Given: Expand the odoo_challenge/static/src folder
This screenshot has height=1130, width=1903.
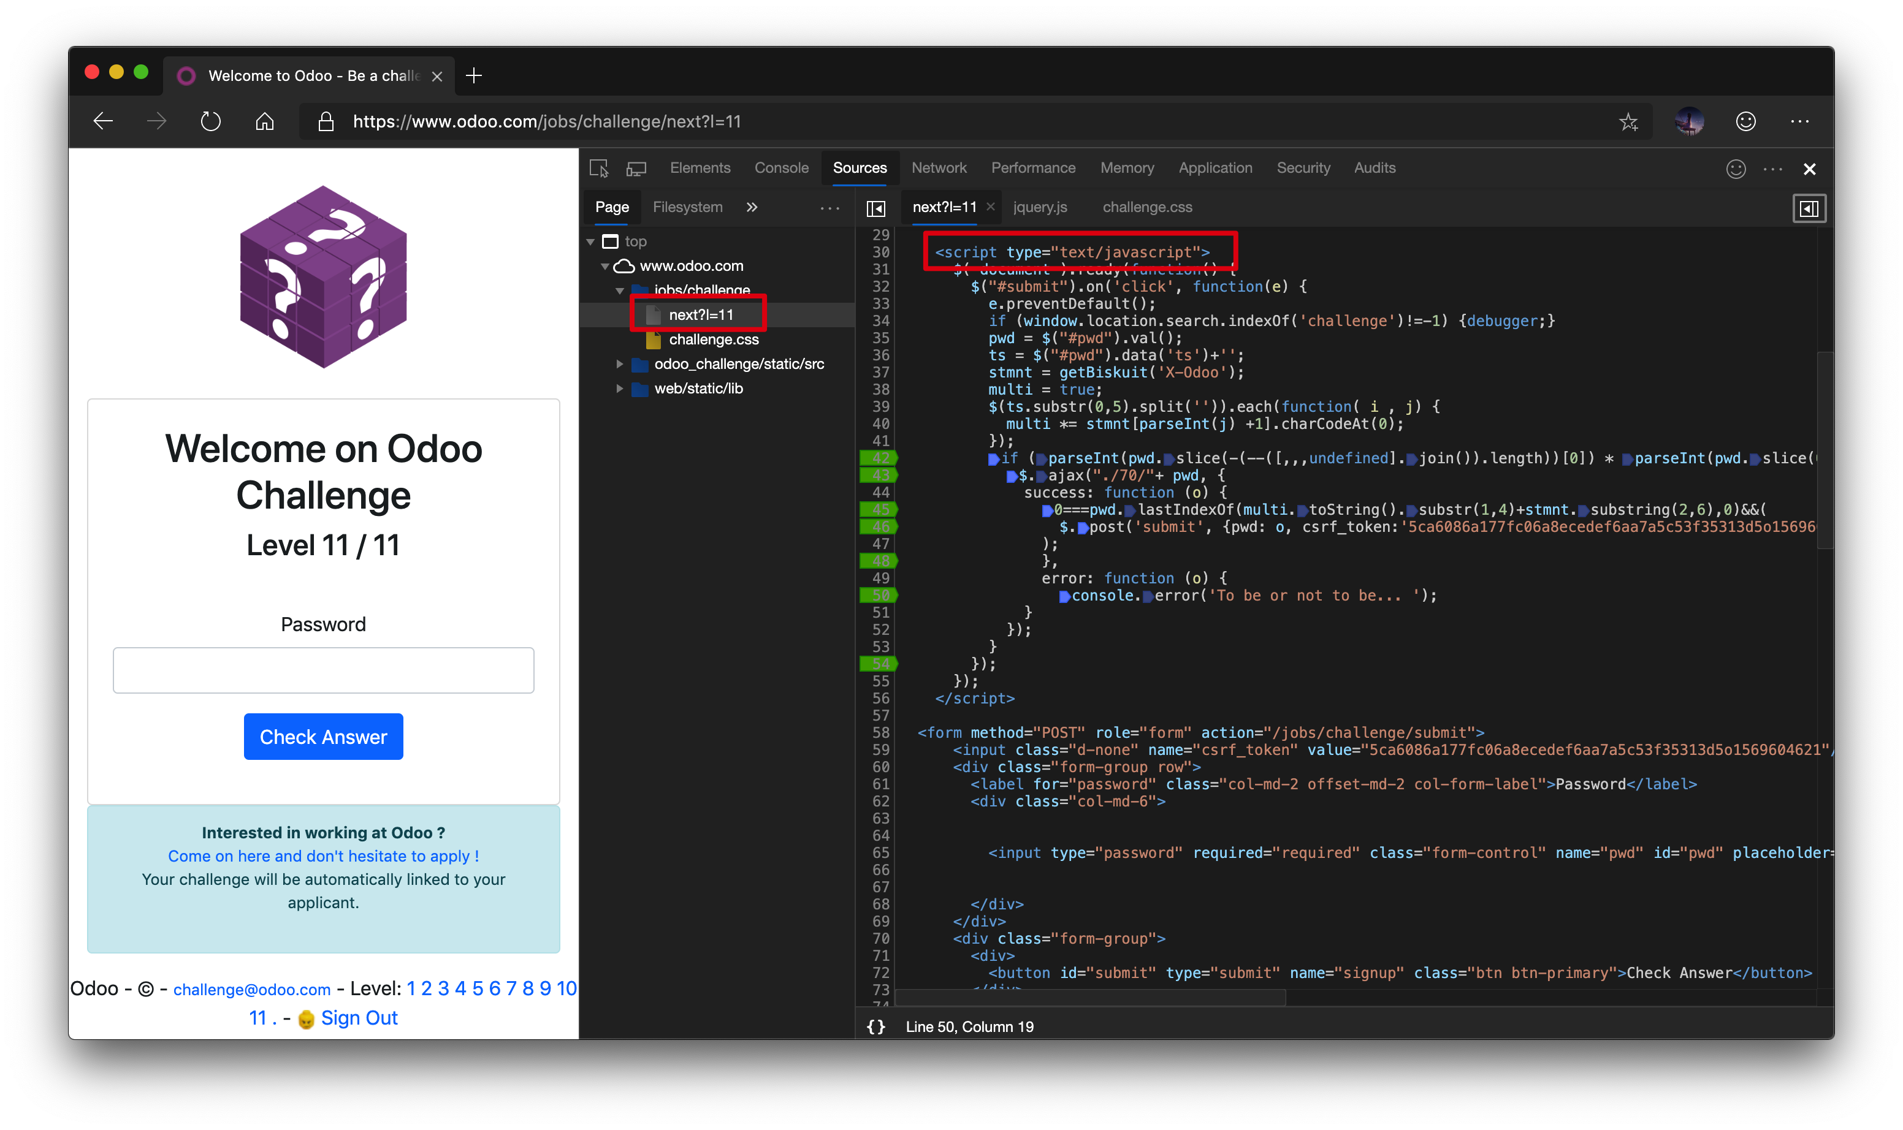Looking at the screenshot, I should (x=620, y=364).
